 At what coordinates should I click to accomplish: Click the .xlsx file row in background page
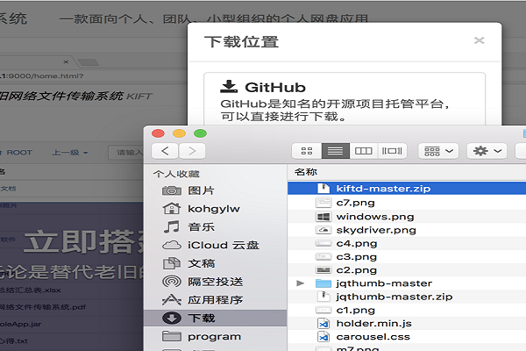(72, 290)
